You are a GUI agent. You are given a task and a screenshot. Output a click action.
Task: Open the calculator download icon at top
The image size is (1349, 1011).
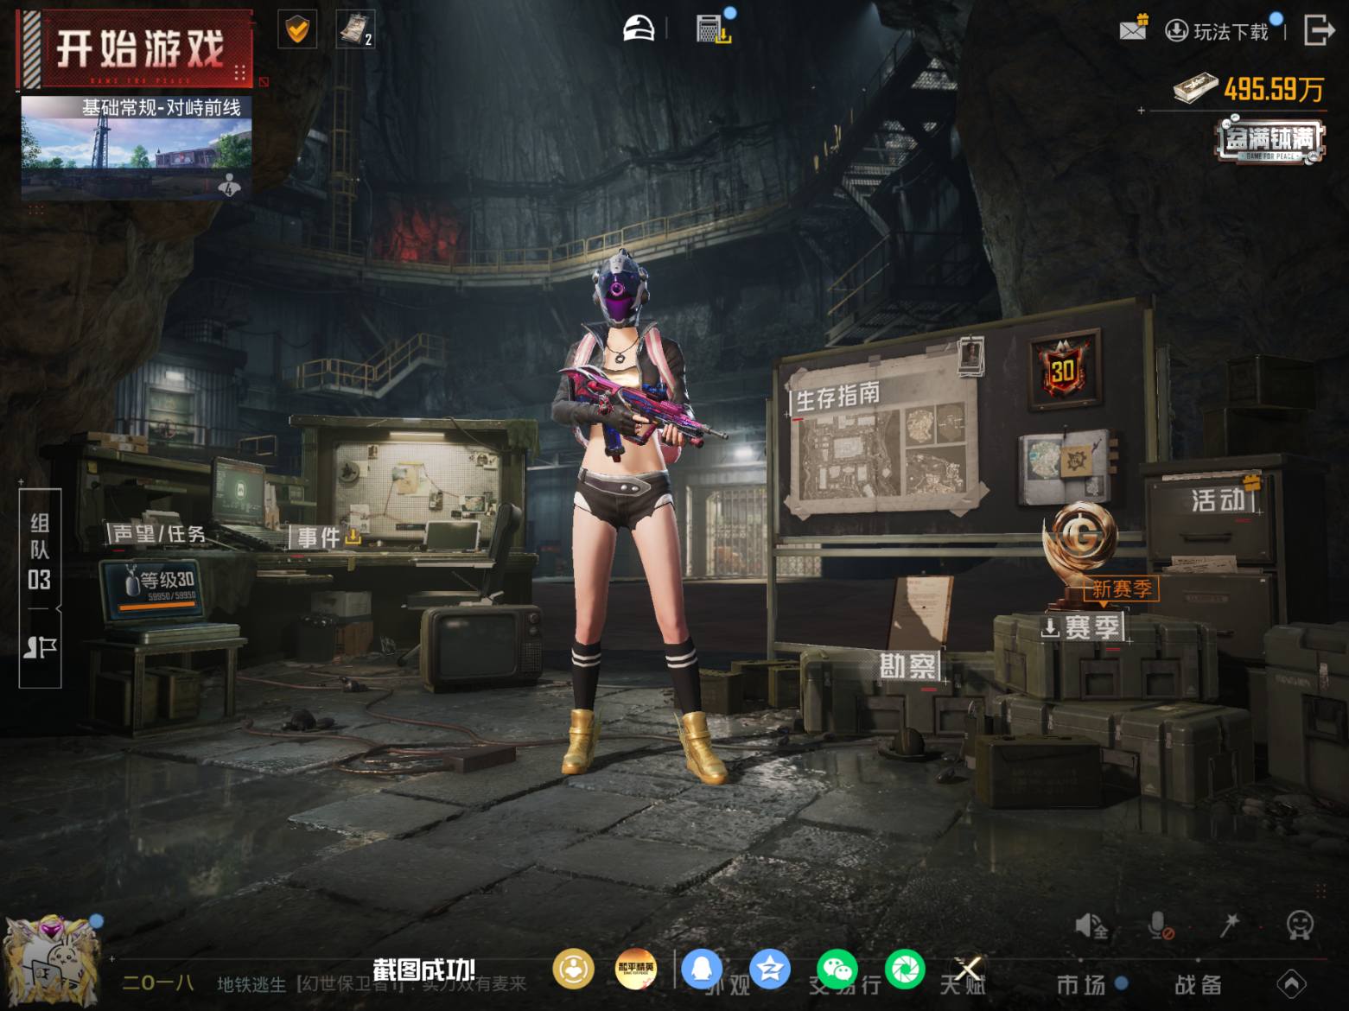tap(713, 29)
